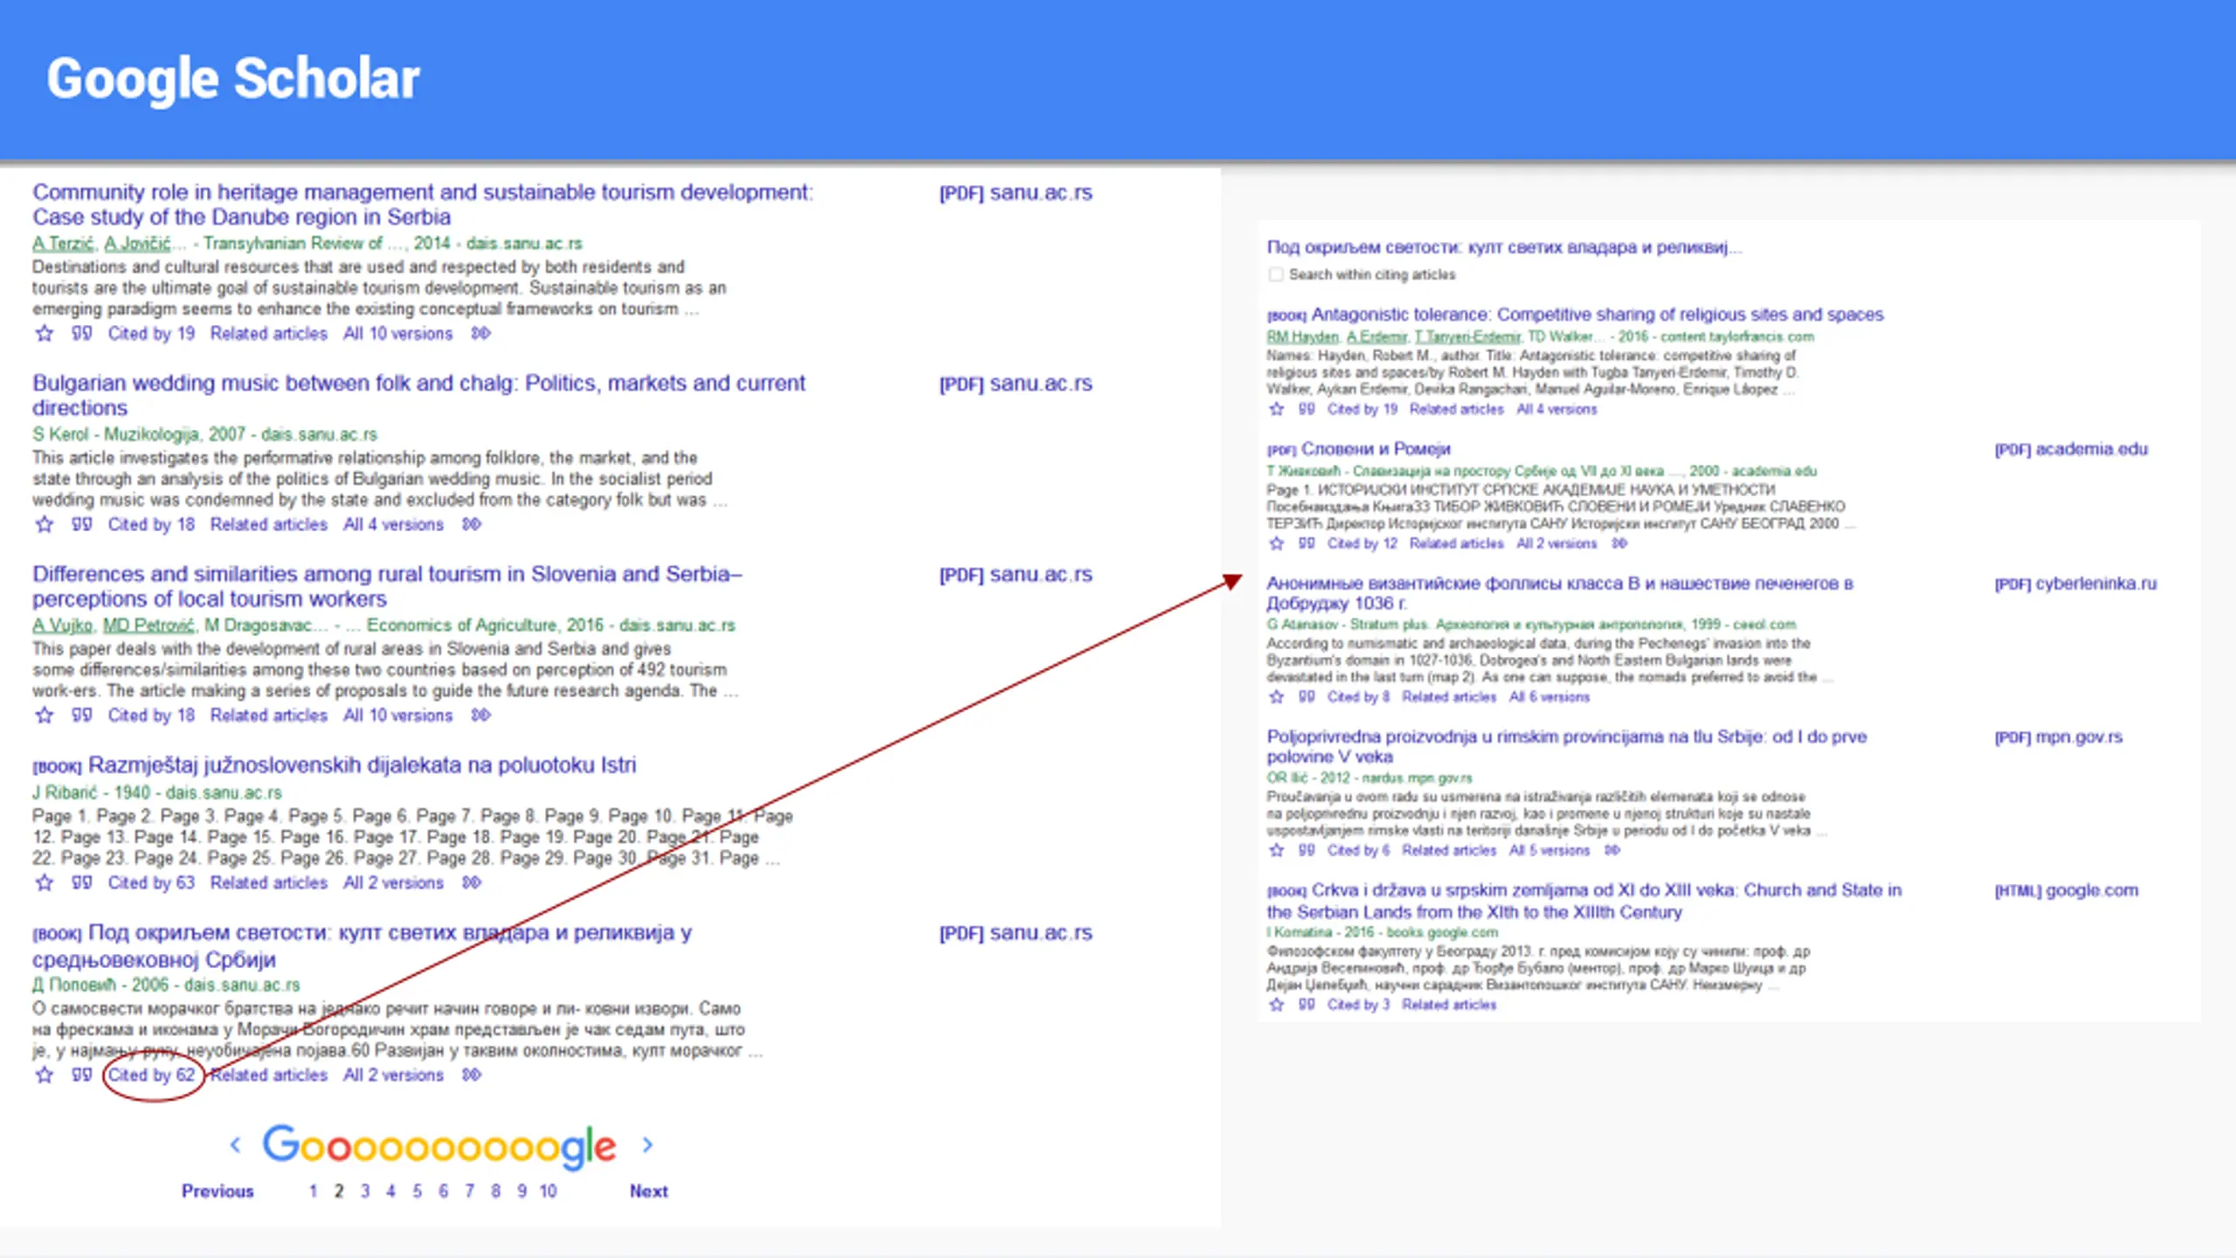Open more options for the Под окриљем светости result
This screenshot has width=2236, height=1258.
point(472,1075)
